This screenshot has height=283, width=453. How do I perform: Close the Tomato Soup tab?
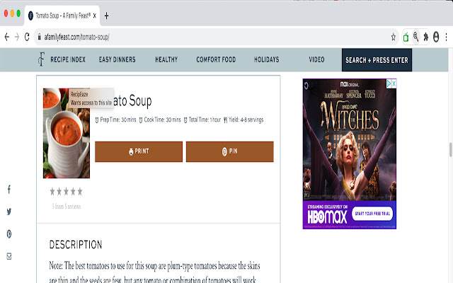coord(94,16)
